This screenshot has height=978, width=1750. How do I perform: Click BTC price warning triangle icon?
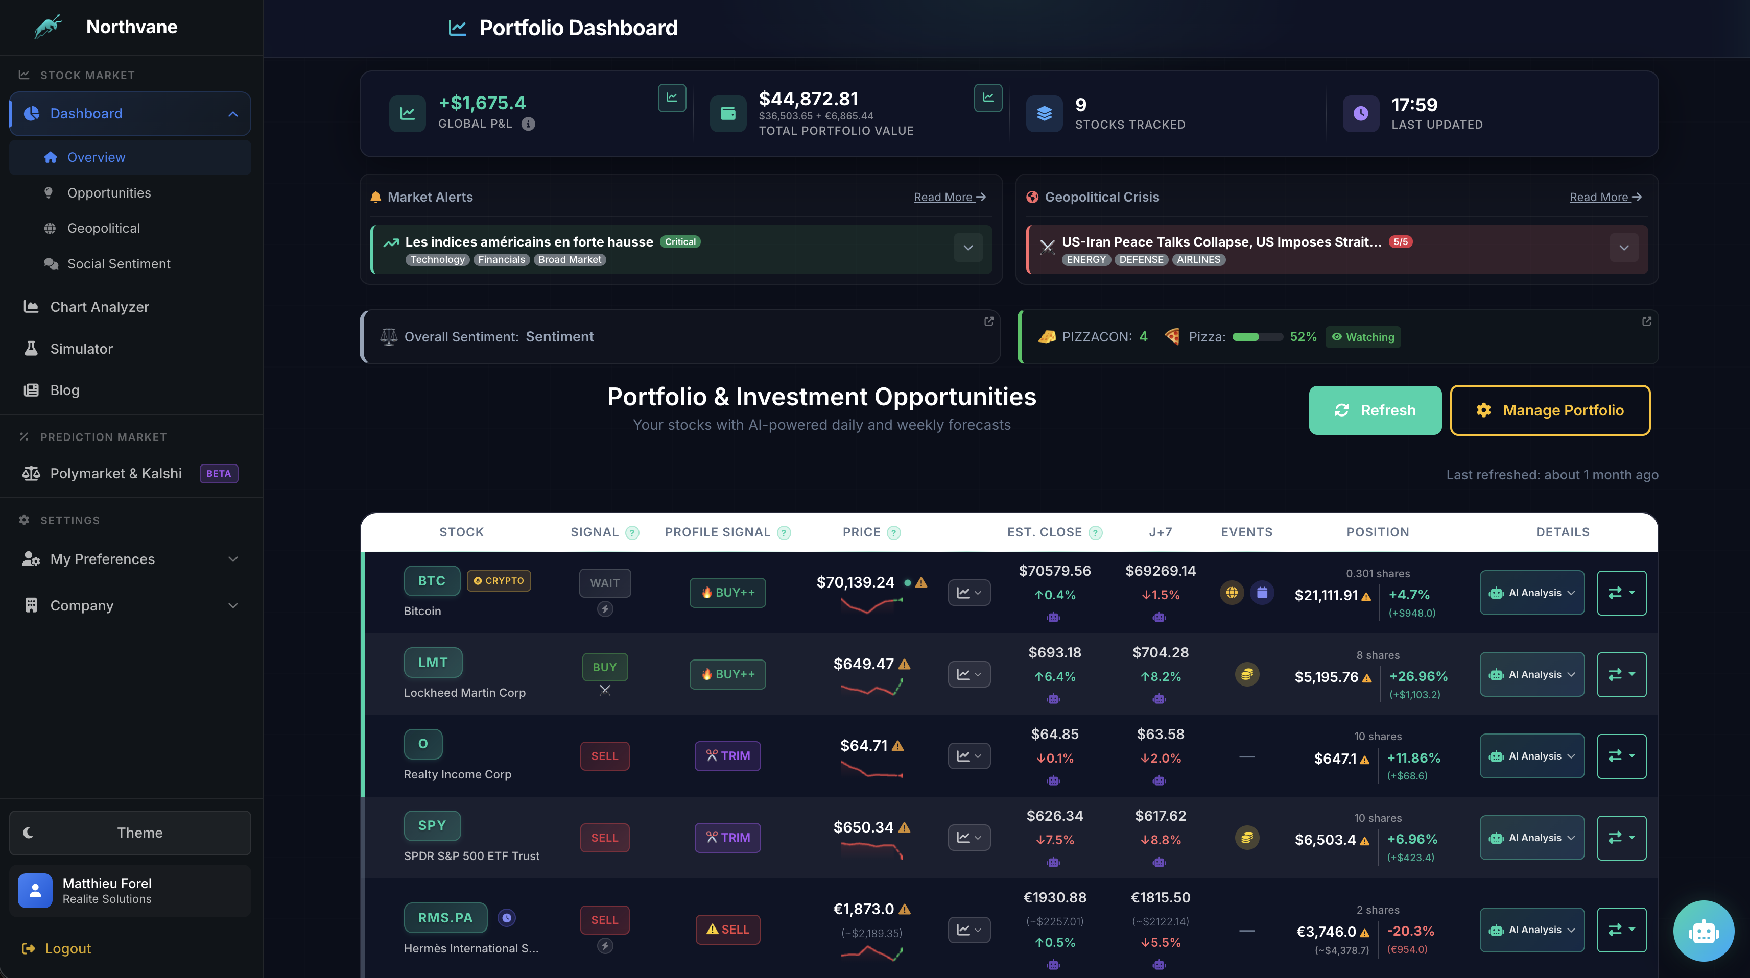coord(921,582)
